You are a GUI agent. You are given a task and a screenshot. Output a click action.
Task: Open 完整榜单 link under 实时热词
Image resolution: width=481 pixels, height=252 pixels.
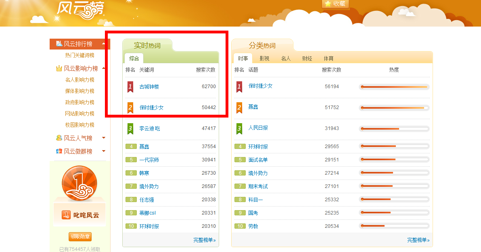(204, 240)
